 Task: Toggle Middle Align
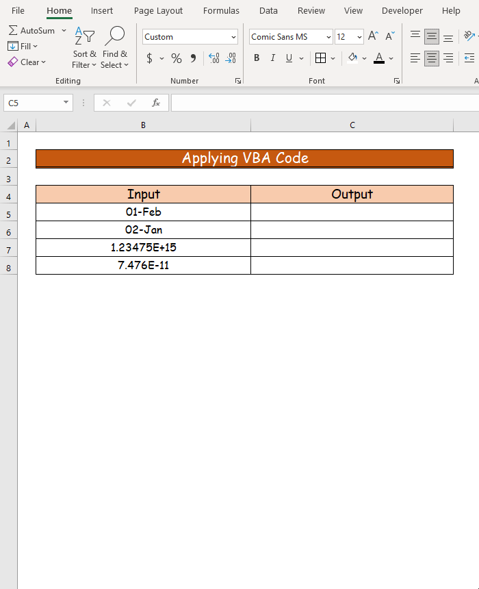(x=432, y=36)
